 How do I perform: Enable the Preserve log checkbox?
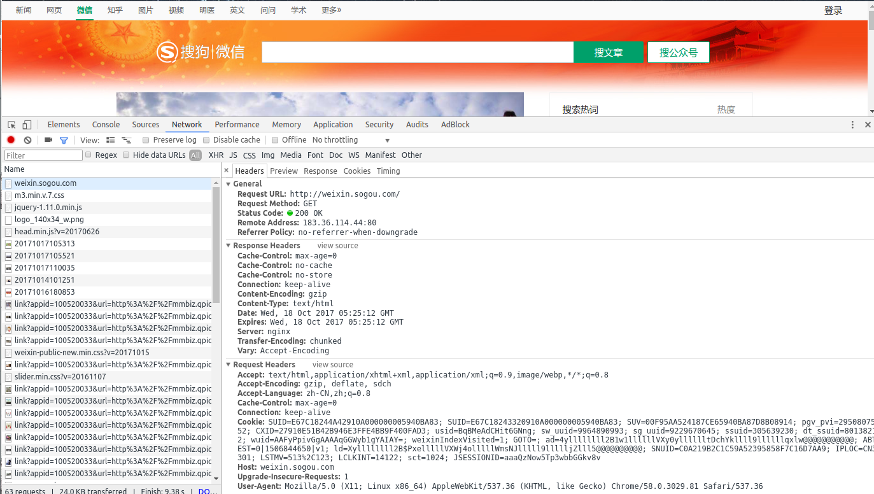pos(146,140)
